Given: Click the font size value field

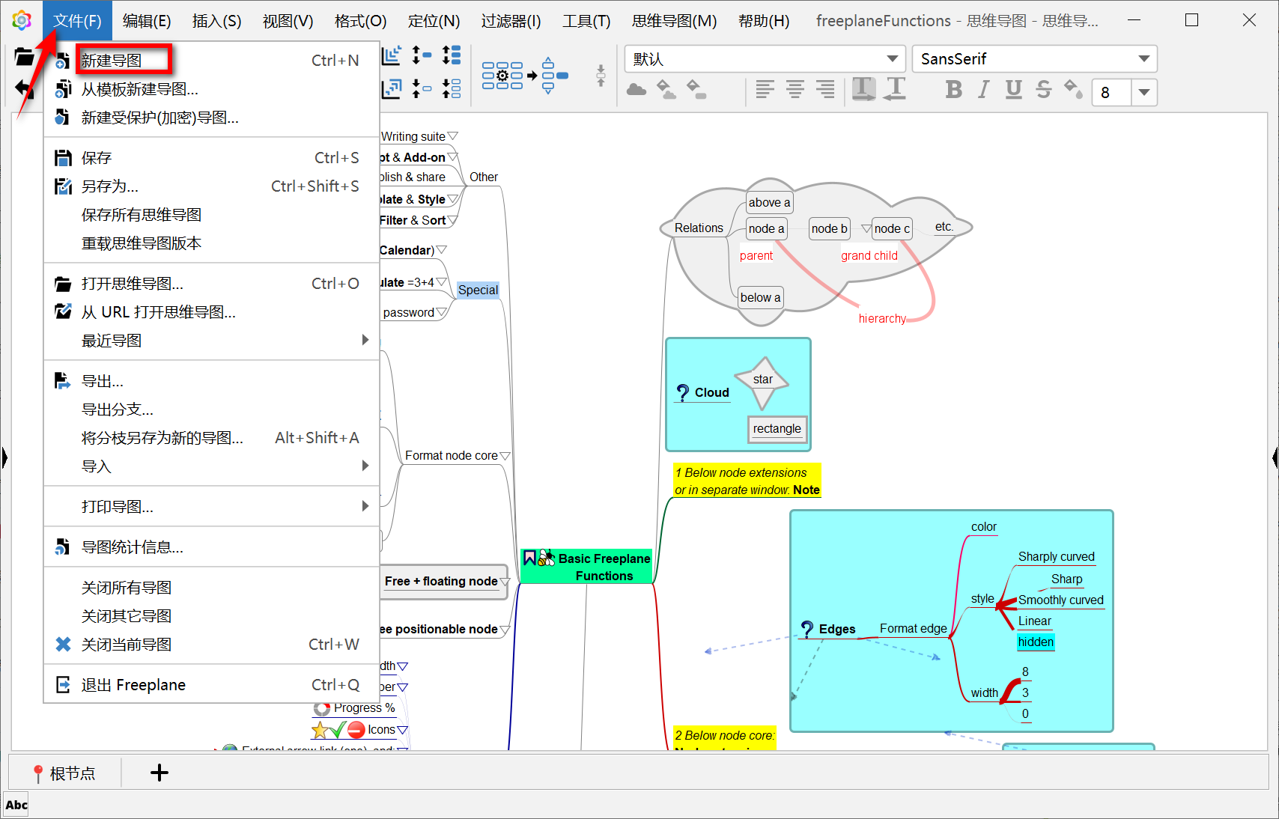Looking at the screenshot, I should coord(1111,93).
